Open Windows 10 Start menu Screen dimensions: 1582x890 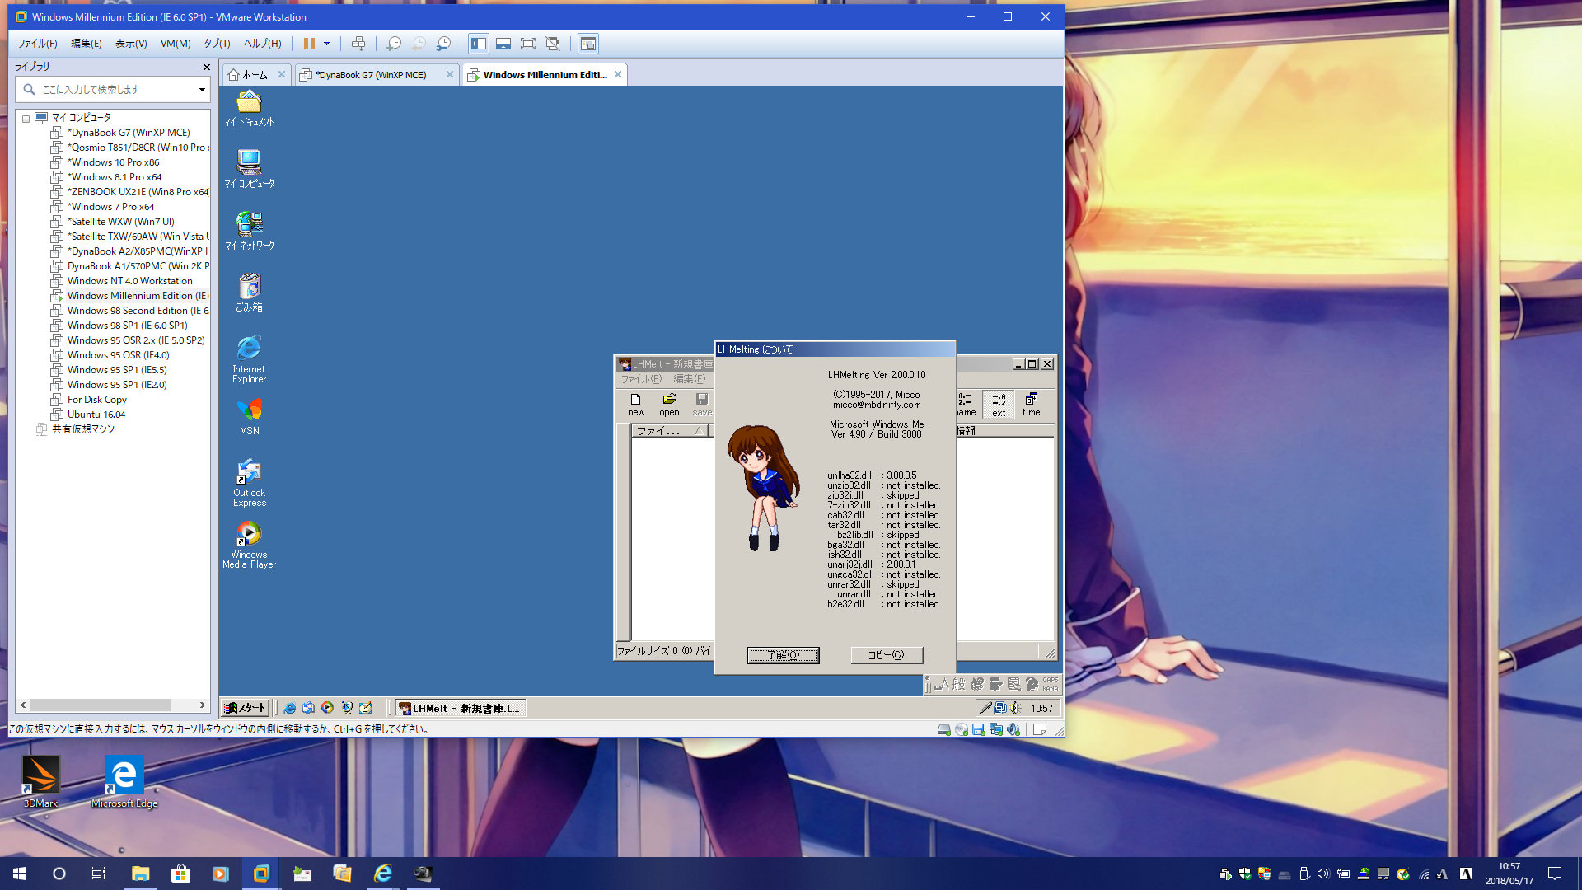coord(20,874)
